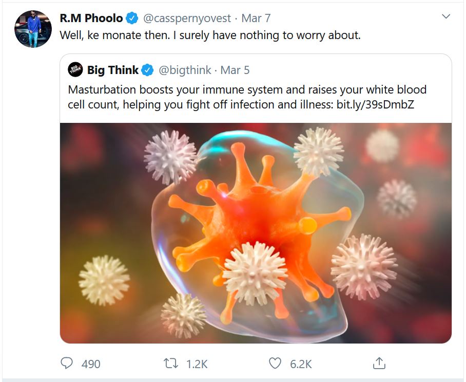Open the share upload icon
The height and width of the screenshot is (382, 466).
click(379, 363)
